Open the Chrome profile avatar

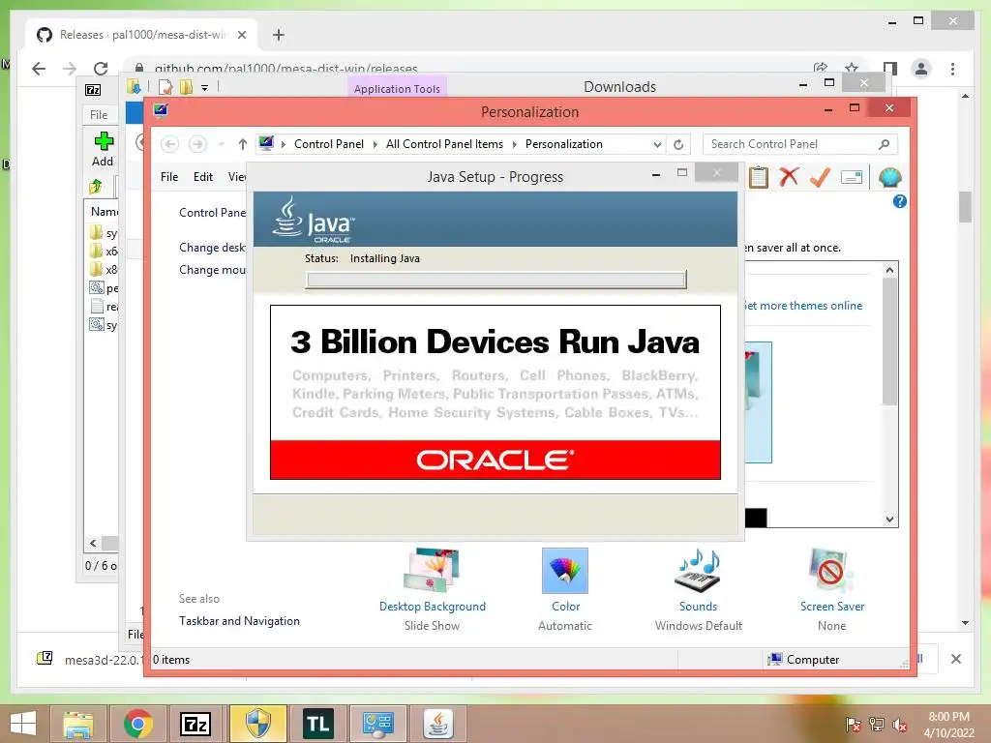click(921, 69)
